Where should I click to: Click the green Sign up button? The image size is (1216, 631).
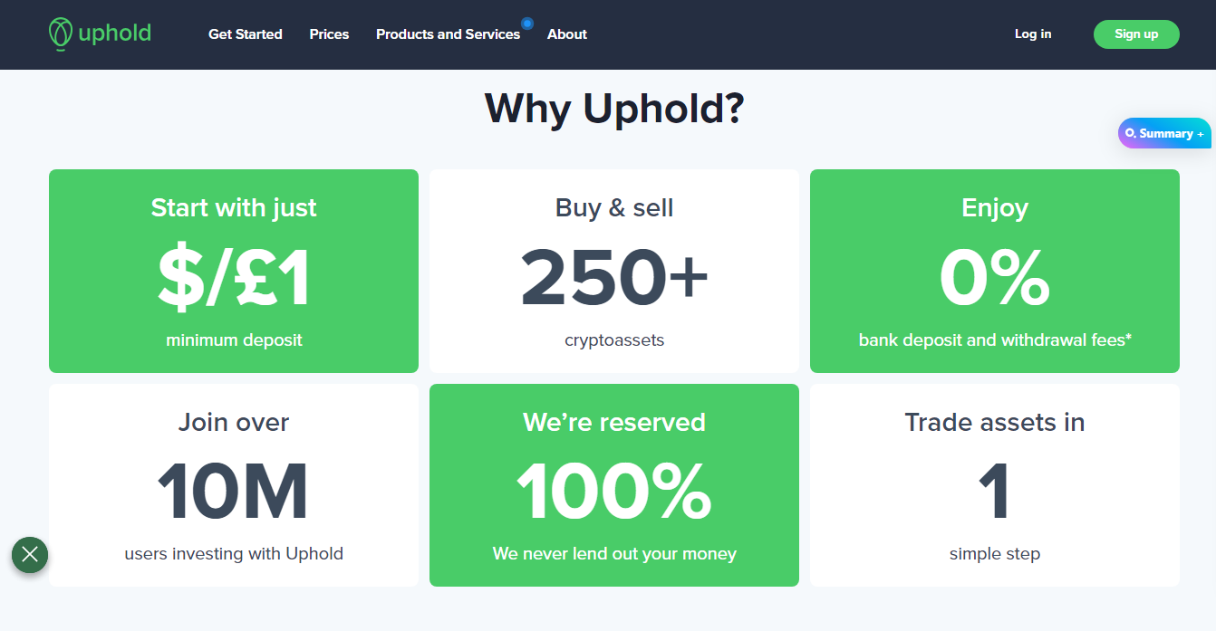1136,34
